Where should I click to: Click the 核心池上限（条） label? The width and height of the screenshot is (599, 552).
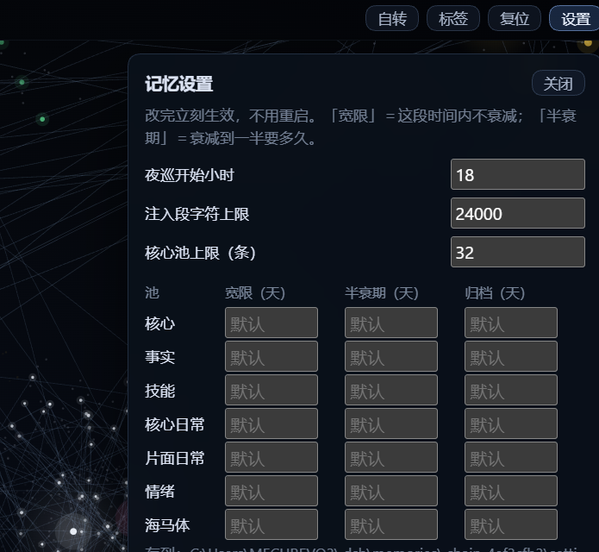[200, 253]
